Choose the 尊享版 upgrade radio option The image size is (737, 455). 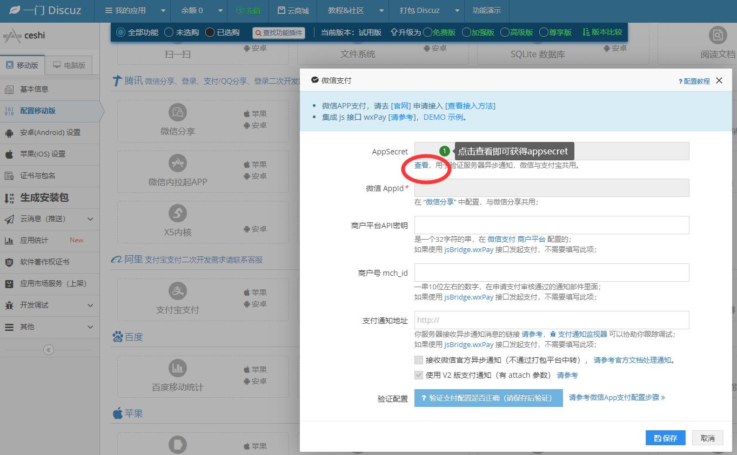(x=544, y=32)
